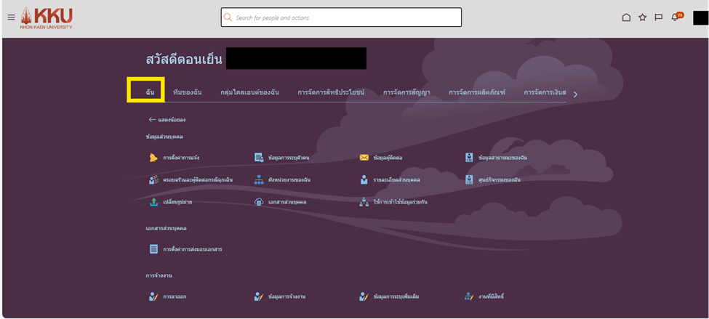The height and width of the screenshot is (319, 709).
Task: Click the search for people and actions field
Action: point(342,17)
